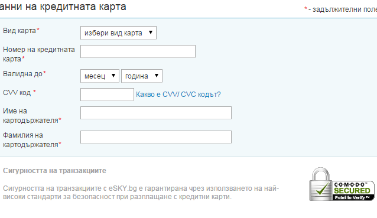Open the 'Какво е CVV/ CVC кодът?' link
This screenshot has height=218, width=377.
[178, 95]
